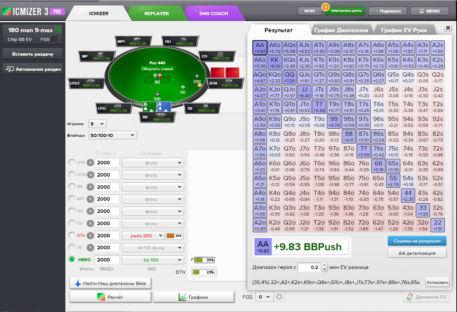The width and height of the screenshot is (457, 312).
Task: Switch to the ICMIZER tab
Action: (x=99, y=14)
